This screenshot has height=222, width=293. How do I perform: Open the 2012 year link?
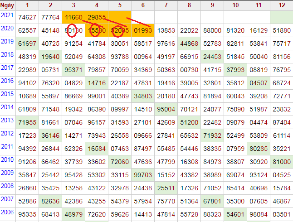pos(7,133)
